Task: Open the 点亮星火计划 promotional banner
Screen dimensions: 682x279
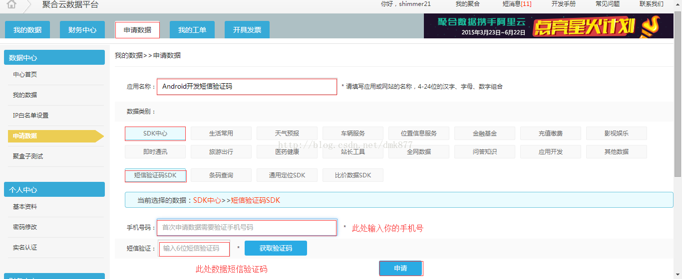Action: tap(548, 26)
